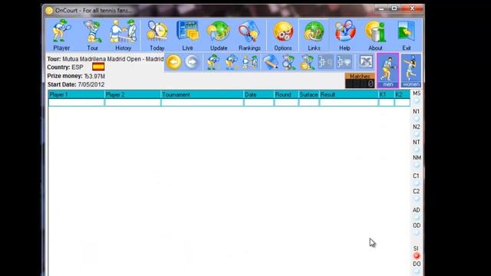Click the player with magnifier icon
Image resolution: width=491 pixels, height=276 pixels.
click(x=288, y=62)
